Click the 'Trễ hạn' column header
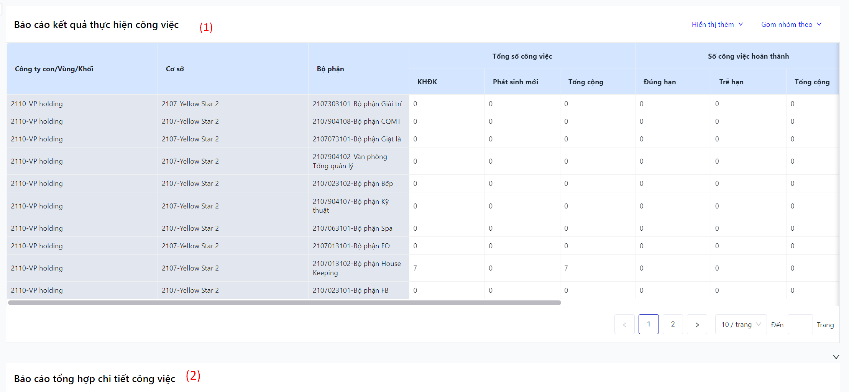The height and width of the screenshot is (392, 849). [731, 82]
